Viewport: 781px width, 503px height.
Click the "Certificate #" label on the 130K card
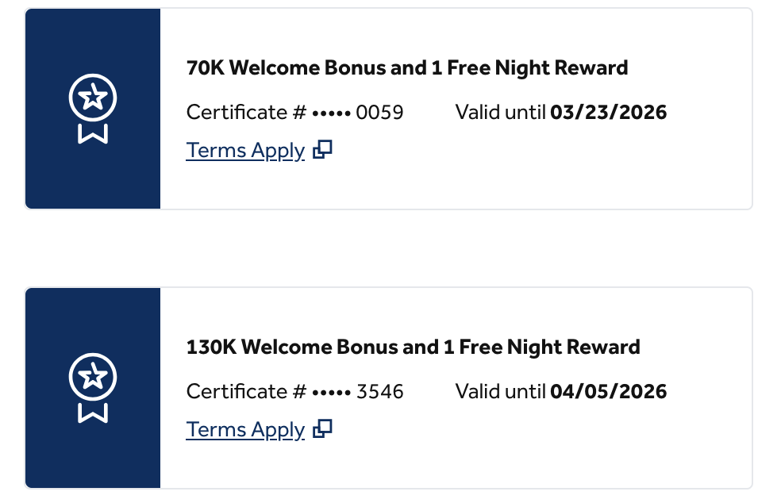pos(246,392)
